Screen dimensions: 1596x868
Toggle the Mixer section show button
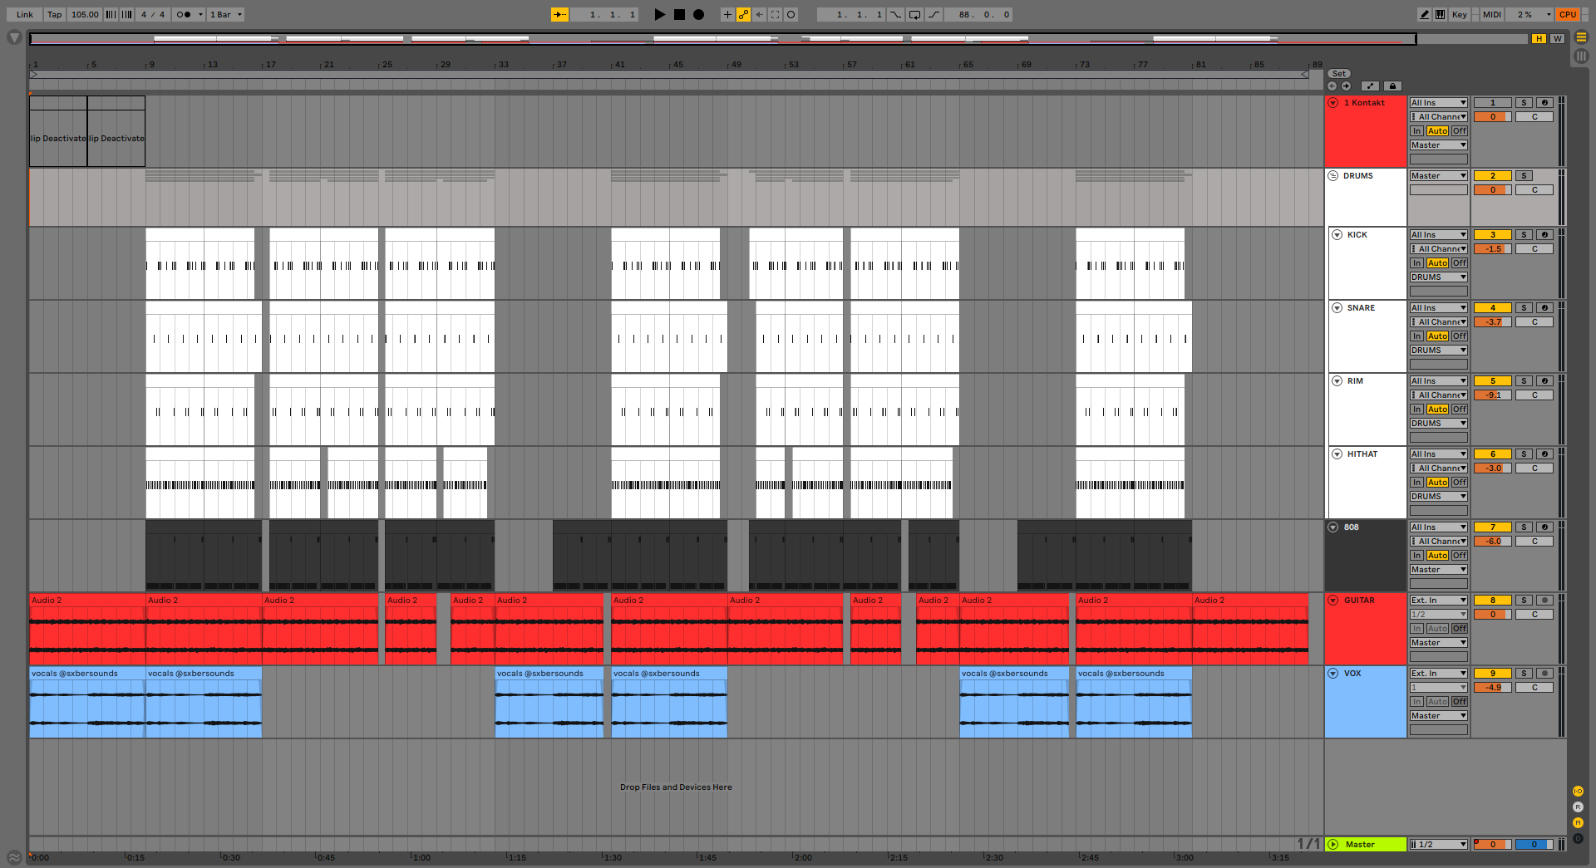click(1578, 822)
